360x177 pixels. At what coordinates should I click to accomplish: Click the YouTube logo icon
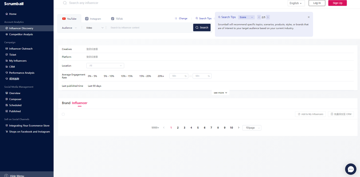pyautogui.click(x=64, y=19)
